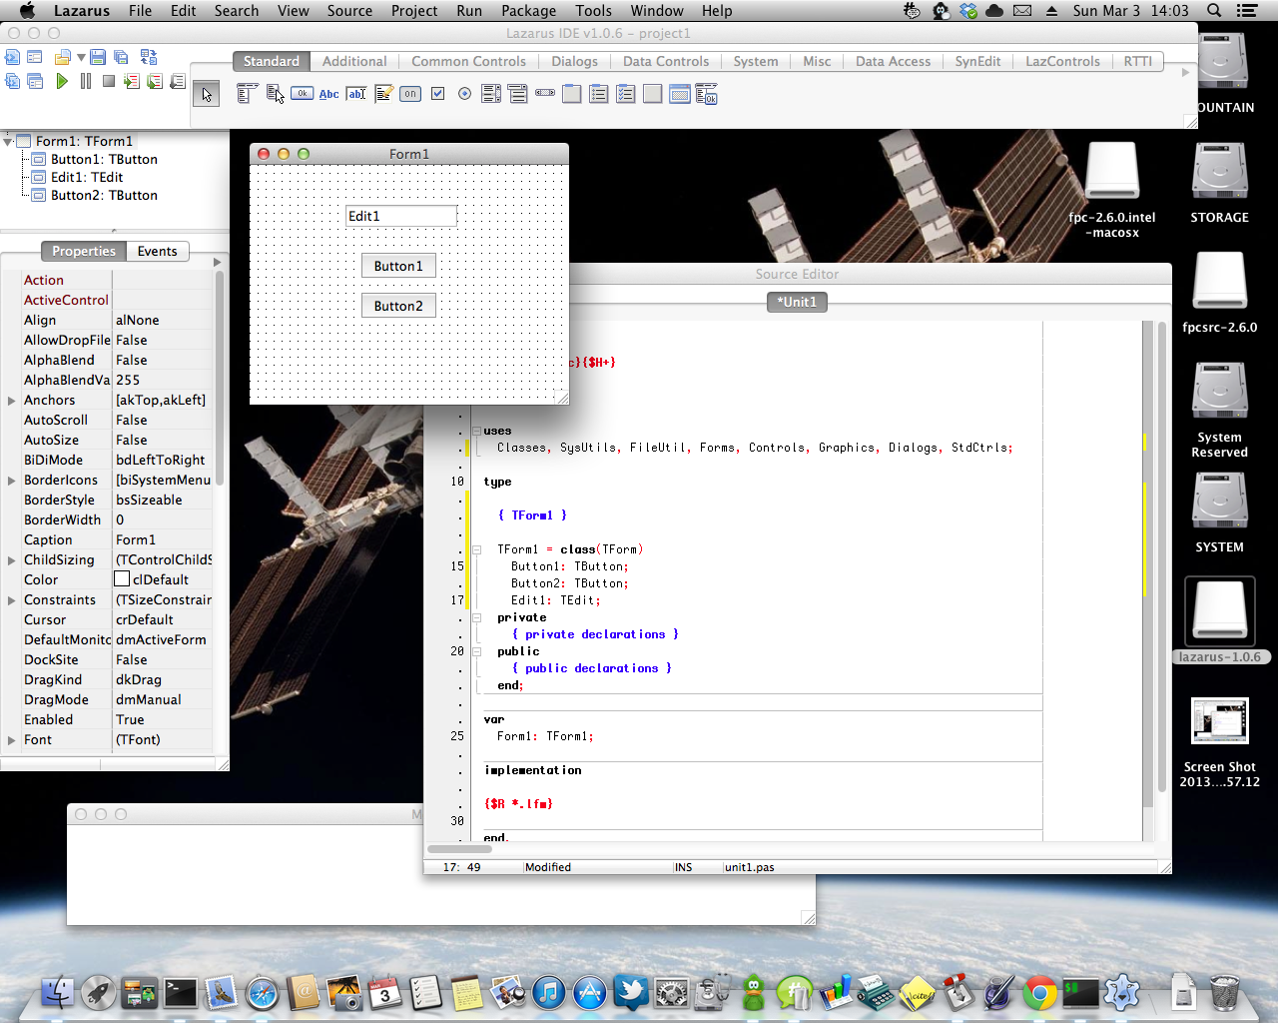Select the TToggleBox (on) component icon
The image size is (1278, 1023).
410,94
